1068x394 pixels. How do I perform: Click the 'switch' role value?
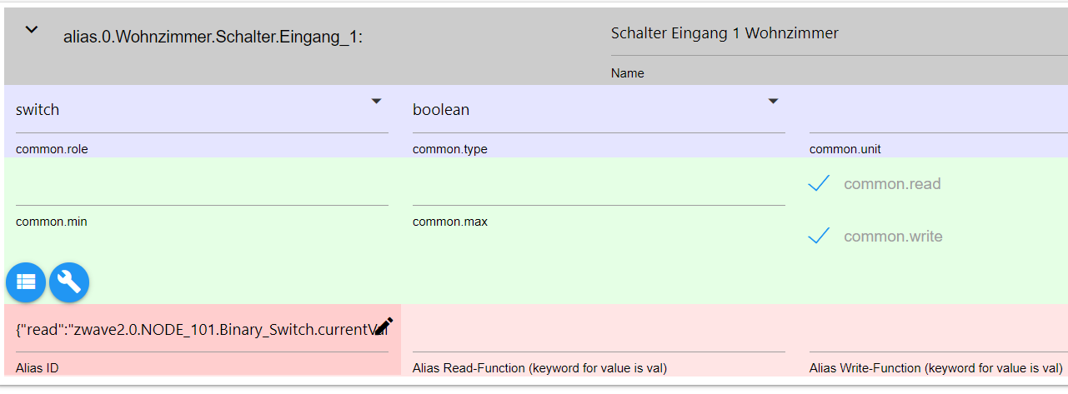click(x=38, y=110)
